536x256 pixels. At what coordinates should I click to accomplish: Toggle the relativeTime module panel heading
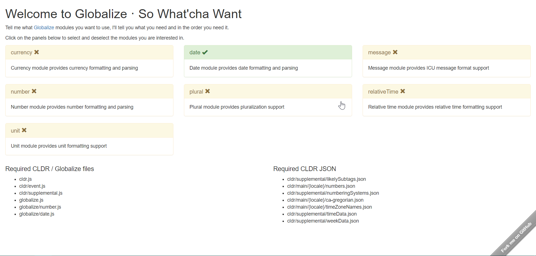(x=447, y=91)
